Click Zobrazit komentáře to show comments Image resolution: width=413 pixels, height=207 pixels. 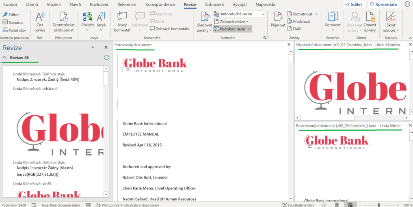170,29
